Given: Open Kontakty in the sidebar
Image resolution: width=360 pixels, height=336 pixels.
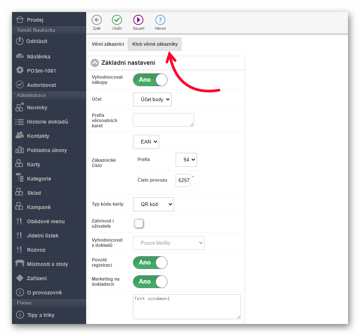Looking at the screenshot, I should pyautogui.click(x=38, y=136).
